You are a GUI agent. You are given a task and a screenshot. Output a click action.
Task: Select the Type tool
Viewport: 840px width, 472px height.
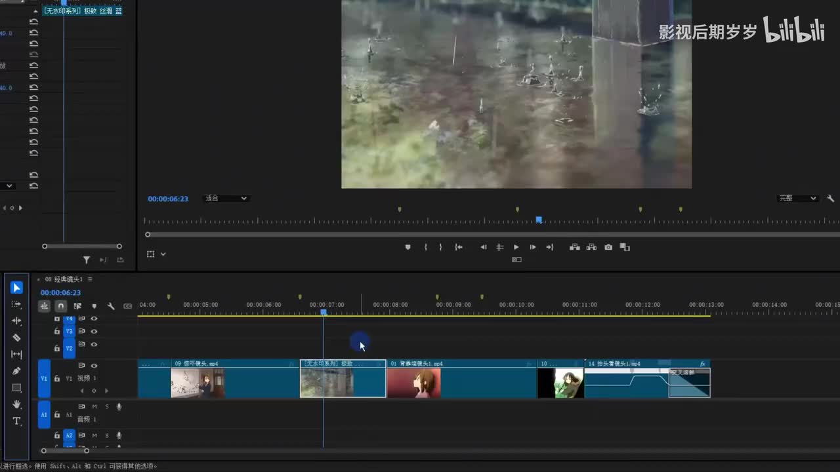17,421
